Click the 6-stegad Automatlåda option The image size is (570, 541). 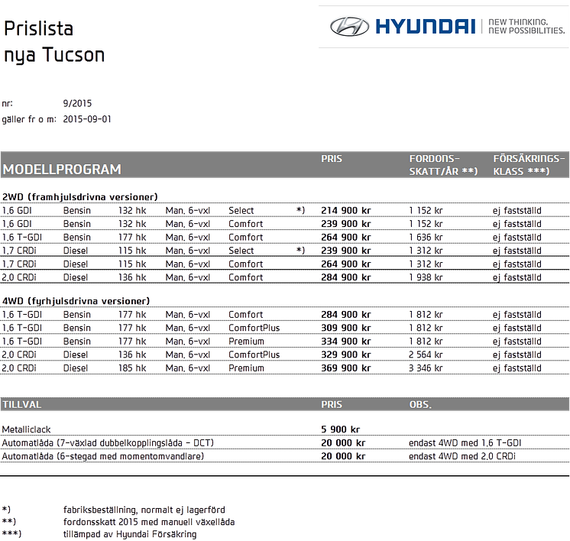[103, 456]
